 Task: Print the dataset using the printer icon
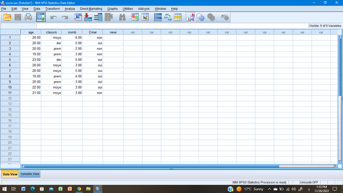[x=28, y=17]
